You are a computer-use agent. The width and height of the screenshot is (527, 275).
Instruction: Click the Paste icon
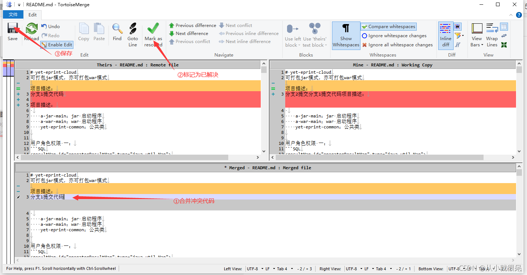point(99,32)
